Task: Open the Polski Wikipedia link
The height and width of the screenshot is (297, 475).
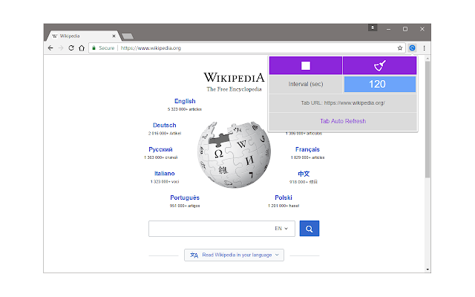Action: tap(284, 198)
